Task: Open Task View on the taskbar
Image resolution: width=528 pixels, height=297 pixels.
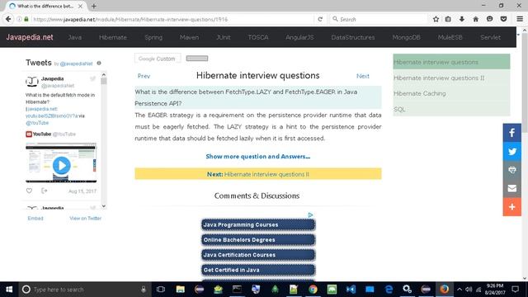Action: [161, 290]
